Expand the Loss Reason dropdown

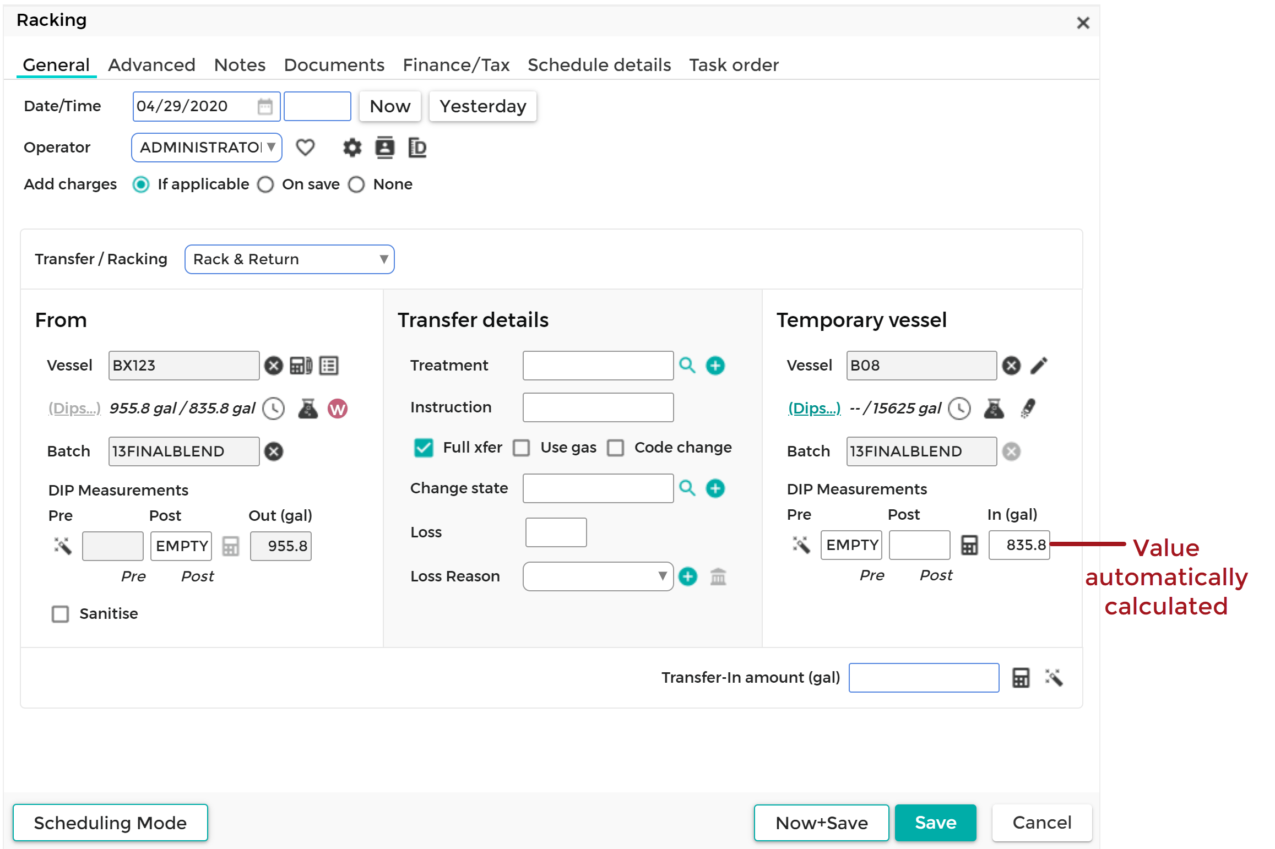(598, 576)
